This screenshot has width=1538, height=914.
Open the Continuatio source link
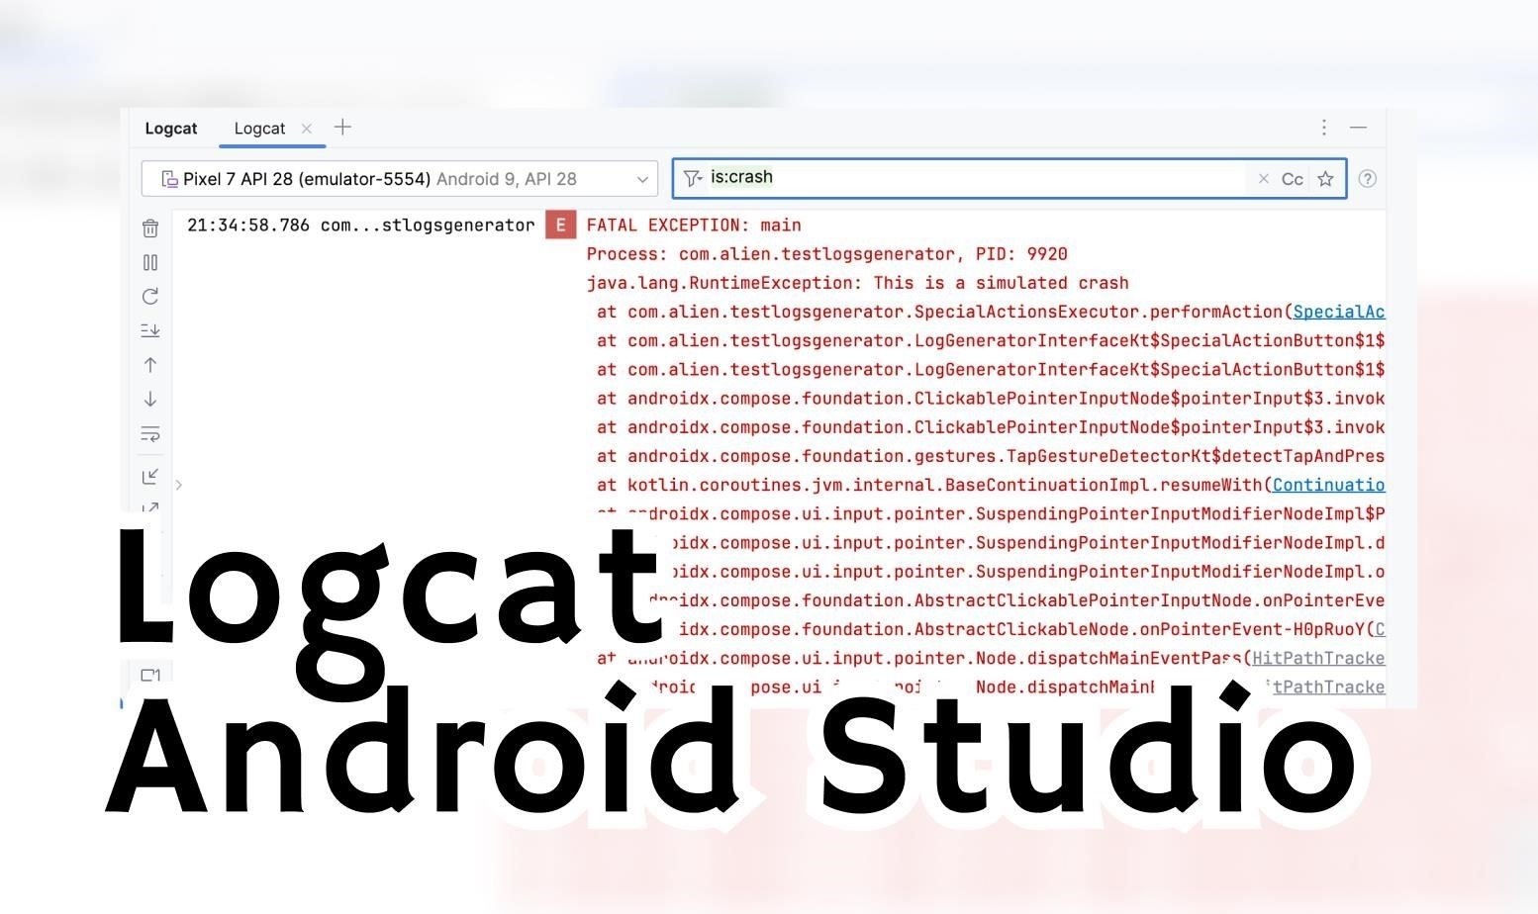(x=1329, y=485)
